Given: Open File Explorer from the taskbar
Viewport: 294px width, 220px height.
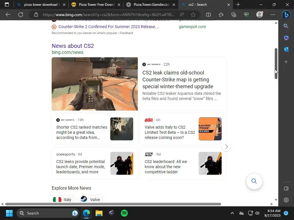Looking at the screenshot, I should [99, 213].
